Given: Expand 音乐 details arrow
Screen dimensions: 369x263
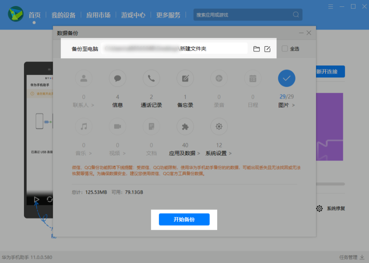Looking at the screenshot, I should 90,154.
